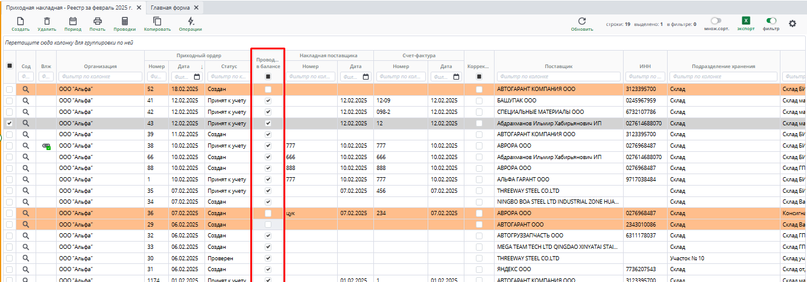The height and width of the screenshot is (282, 807).
Task: Open date picker in Накладная поставщика Дата filter
Action: point(366,77)
